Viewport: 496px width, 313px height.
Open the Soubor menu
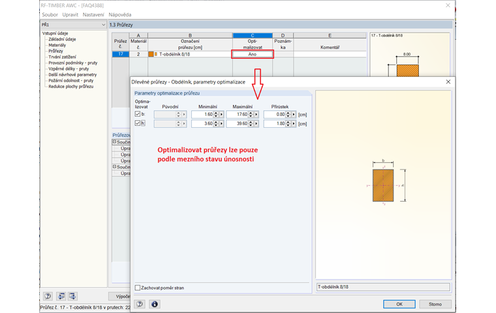(x=50, y=14)
